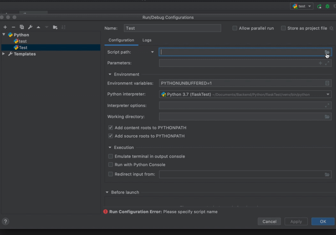This screenshot has width=336, height=235.
Task: Uncheck Add source roots to PYTHONPATH
Action: click(111, 136)
